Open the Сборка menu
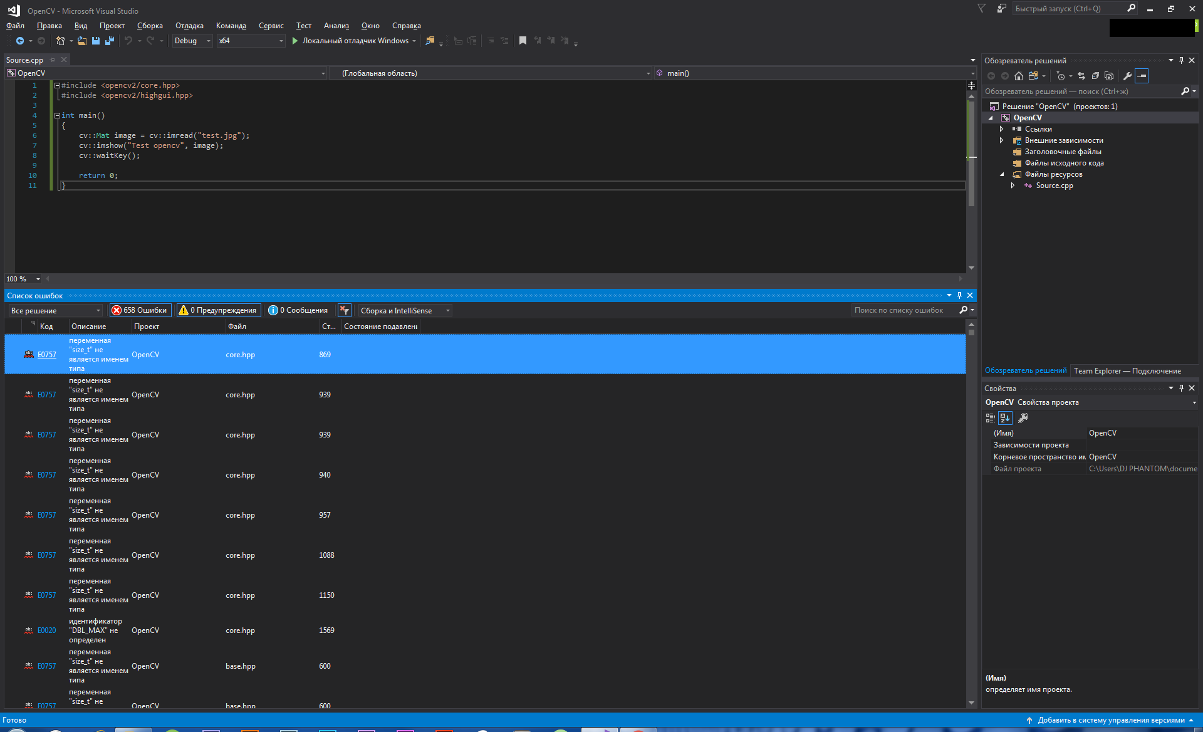Viewport: 1203px width, 732px height. point(150,26)
